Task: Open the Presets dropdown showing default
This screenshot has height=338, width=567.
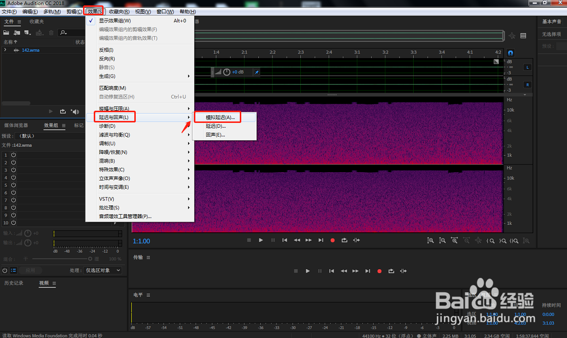Action: 51,136
